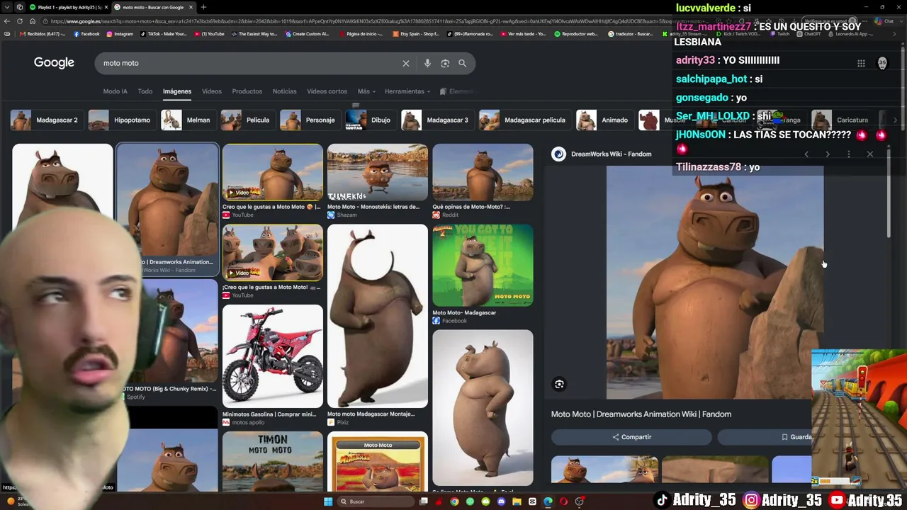Open the Recibidos mail bookmark
907x510 pixels.
coord(43,34)
